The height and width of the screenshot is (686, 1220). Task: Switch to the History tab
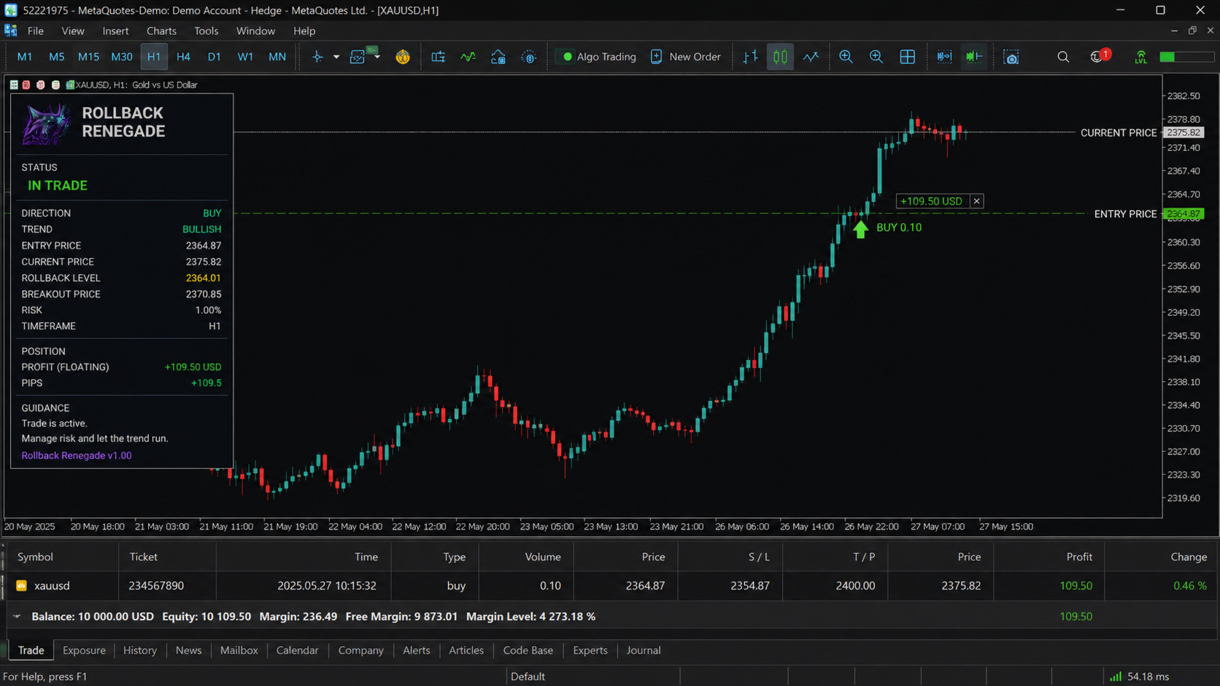tap(140, 650)
